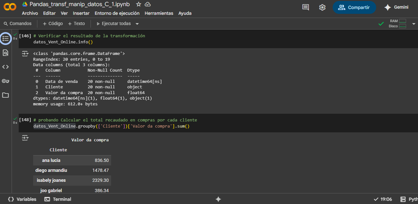Open the Terminal panel
This screenshot has height=204, width=418.
(58, 199)
